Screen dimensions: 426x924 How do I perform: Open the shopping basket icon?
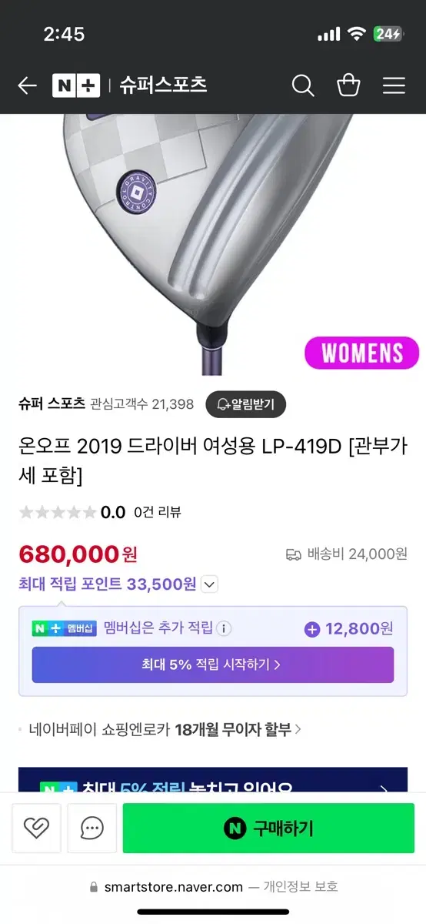[x=348, y=85]
